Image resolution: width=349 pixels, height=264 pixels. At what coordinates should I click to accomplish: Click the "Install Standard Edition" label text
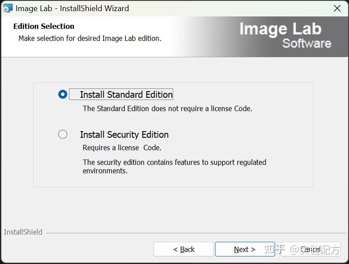click(126, 95)
